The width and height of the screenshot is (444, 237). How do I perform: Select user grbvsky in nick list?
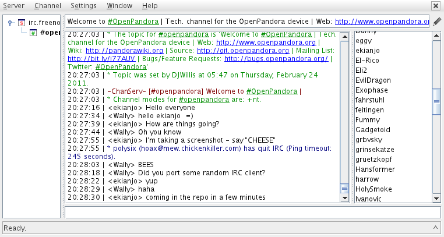[369, 140]
